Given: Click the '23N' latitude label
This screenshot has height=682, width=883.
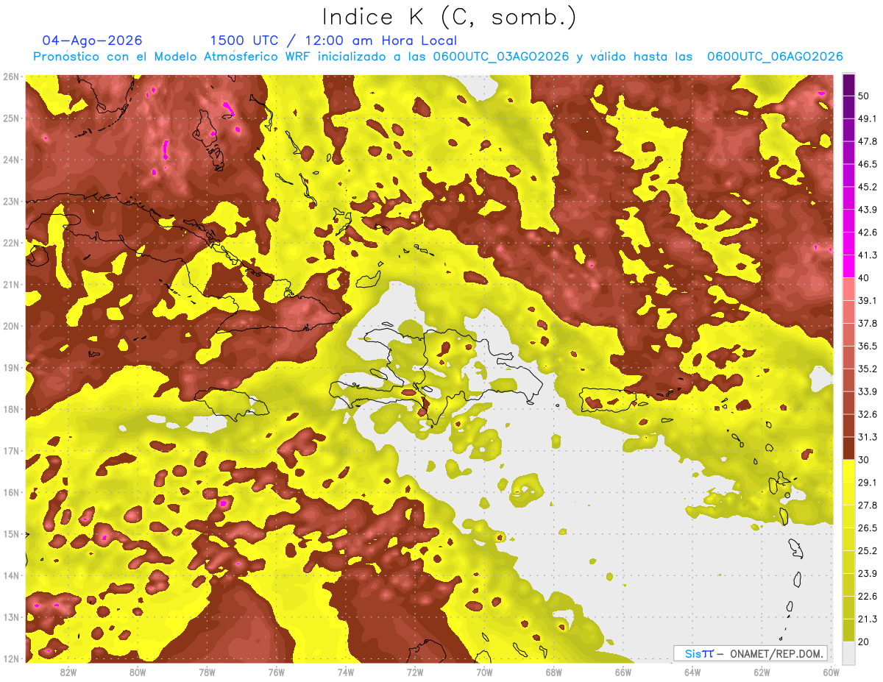Looking at the screenshot, I should (10, 201).
